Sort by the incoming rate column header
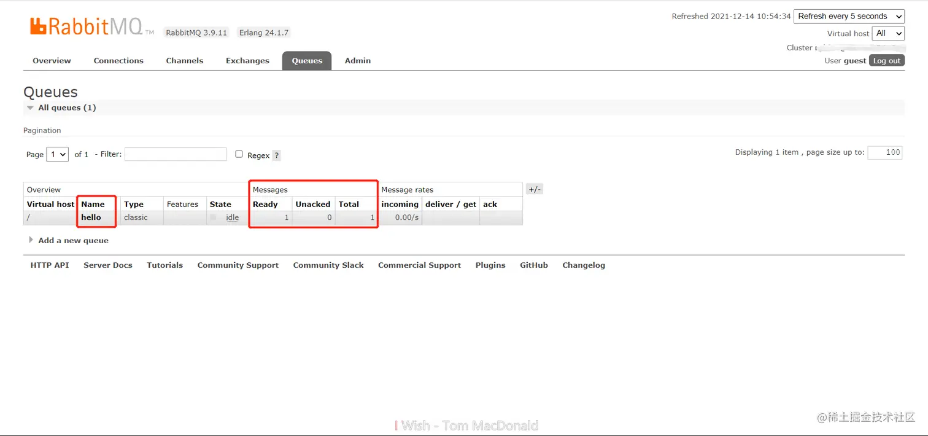 pos(400,204)
